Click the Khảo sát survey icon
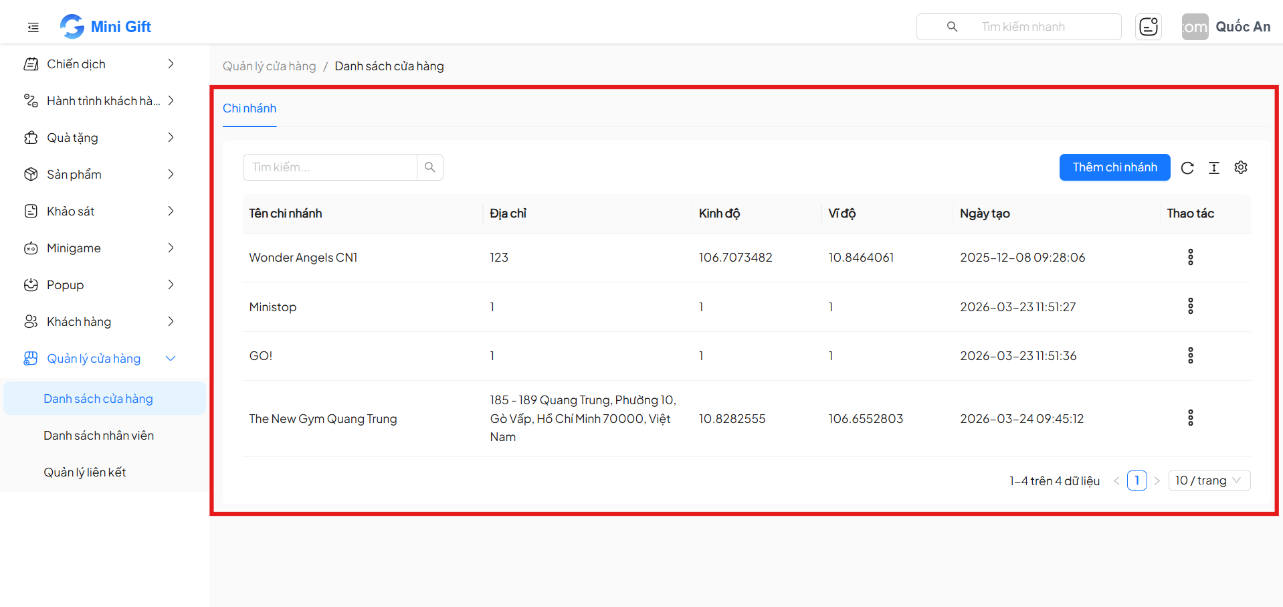 (x=31, y=211)
